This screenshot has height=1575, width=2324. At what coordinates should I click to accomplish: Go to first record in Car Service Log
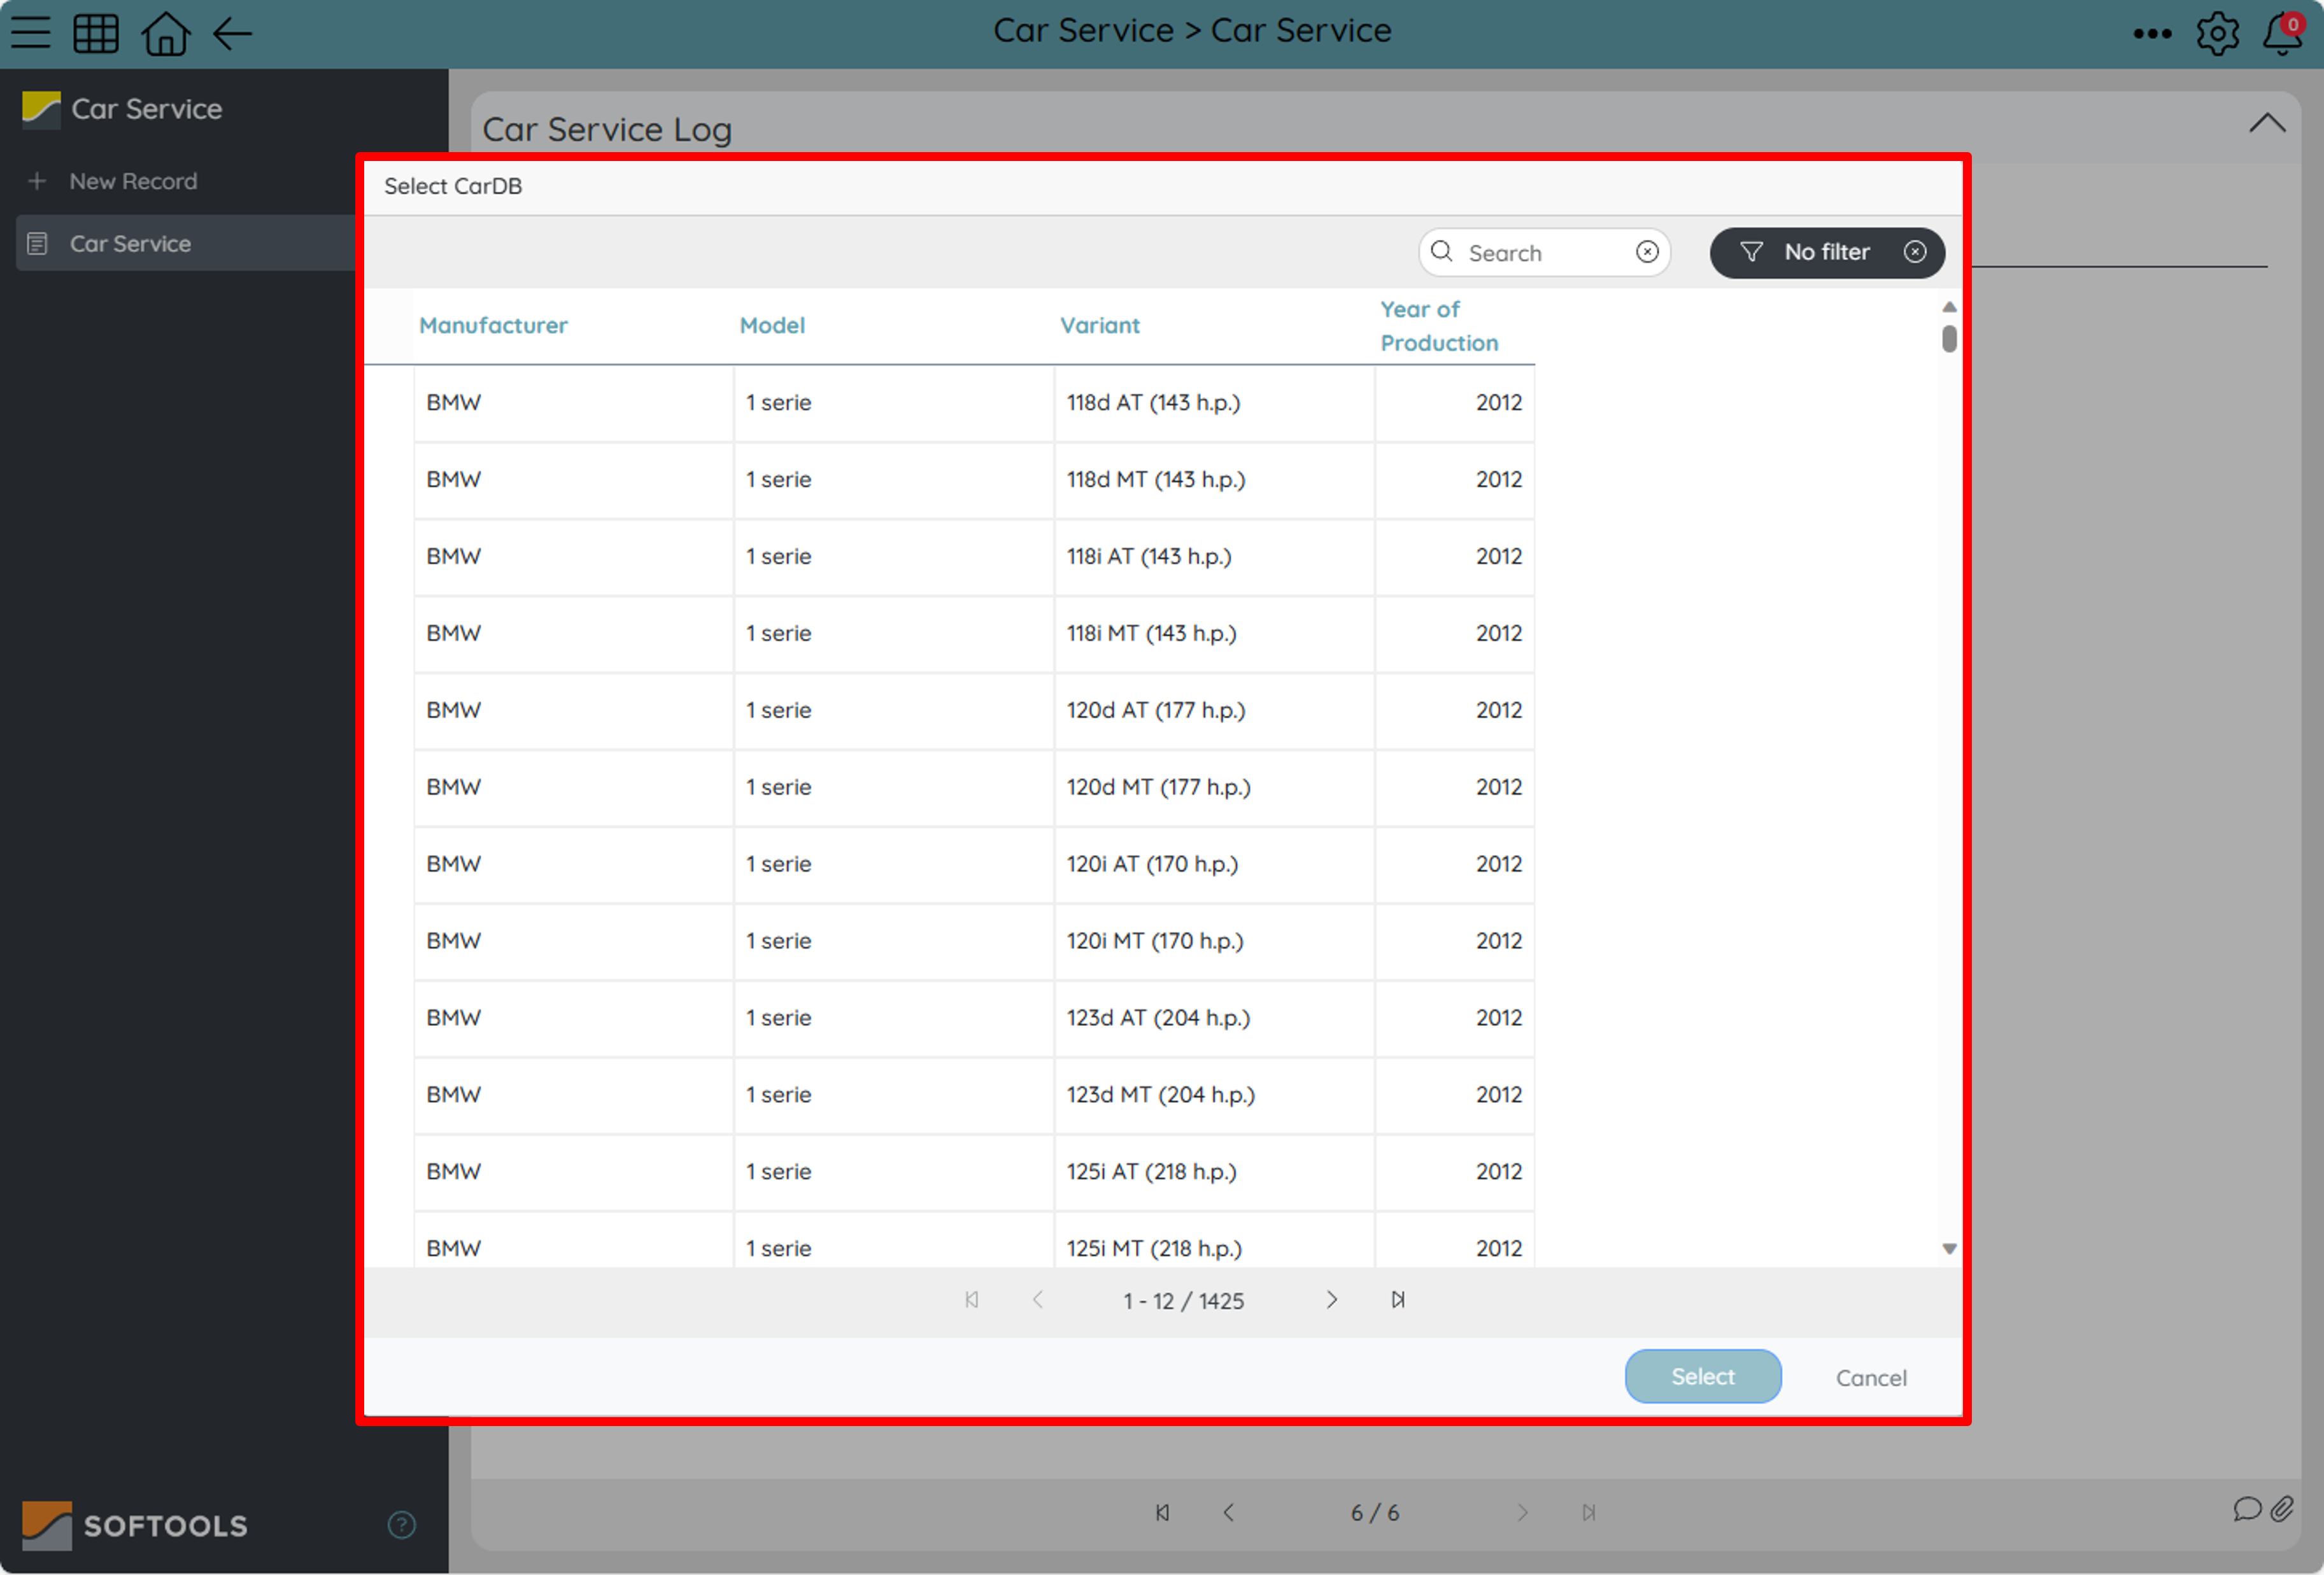click(1162, 1513)
